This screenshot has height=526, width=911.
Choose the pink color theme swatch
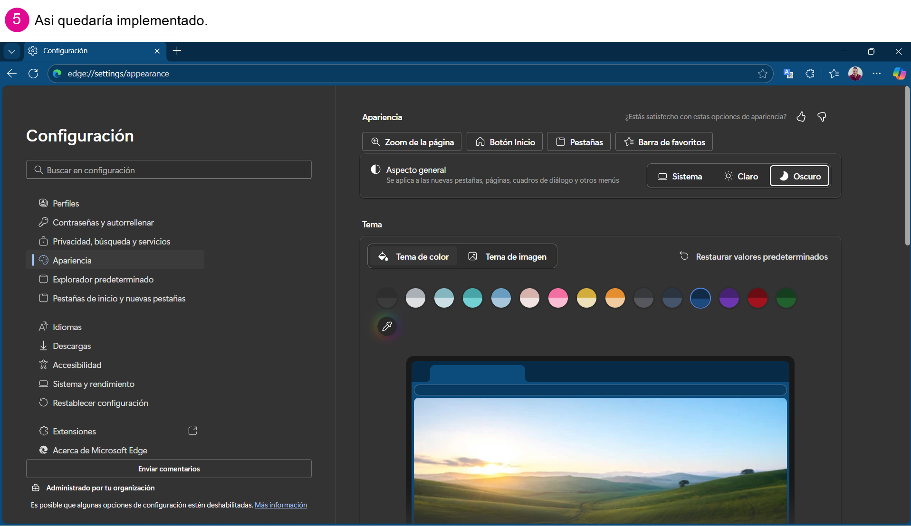[558, 299]
